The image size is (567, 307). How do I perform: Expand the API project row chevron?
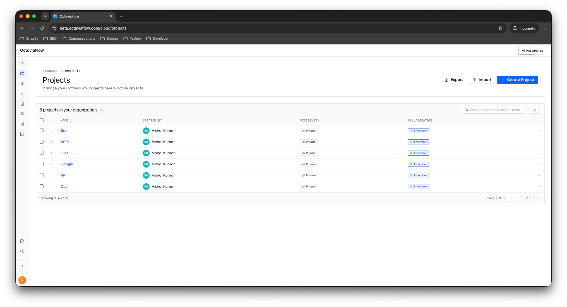[x=52, y=175]
